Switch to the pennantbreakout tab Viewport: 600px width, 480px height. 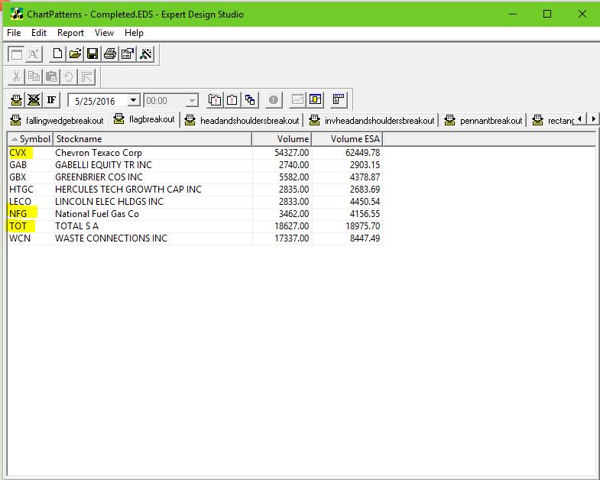[483, 121]
